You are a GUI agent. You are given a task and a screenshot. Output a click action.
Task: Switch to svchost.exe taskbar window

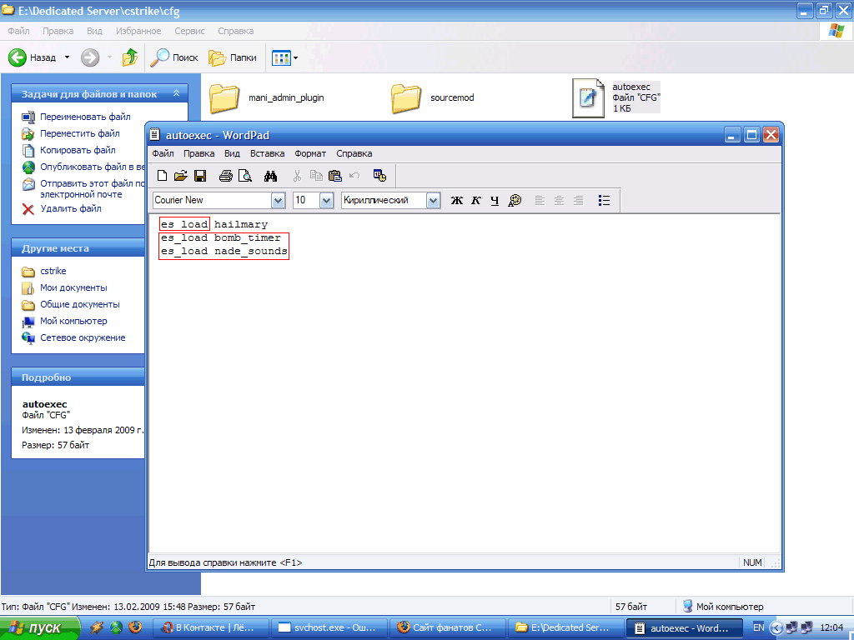click(330, 628)
